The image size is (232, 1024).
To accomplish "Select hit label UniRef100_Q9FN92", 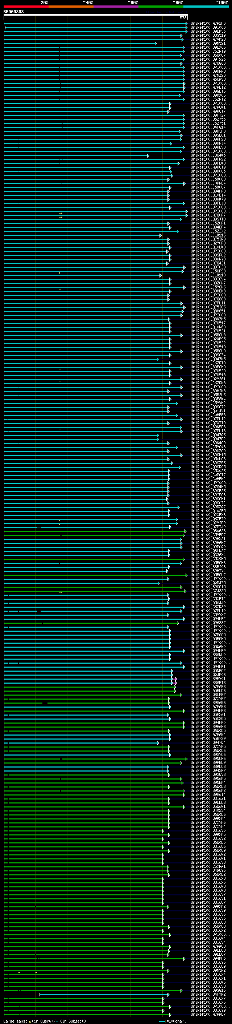I will 208,159.
